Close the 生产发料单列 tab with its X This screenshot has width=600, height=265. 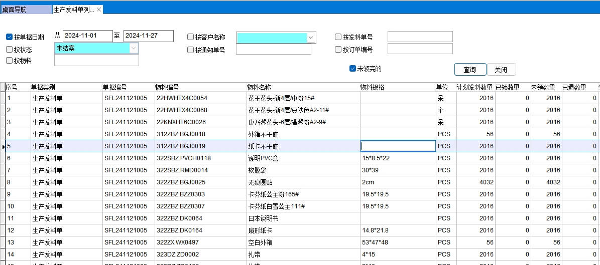(x=99, y=10)
